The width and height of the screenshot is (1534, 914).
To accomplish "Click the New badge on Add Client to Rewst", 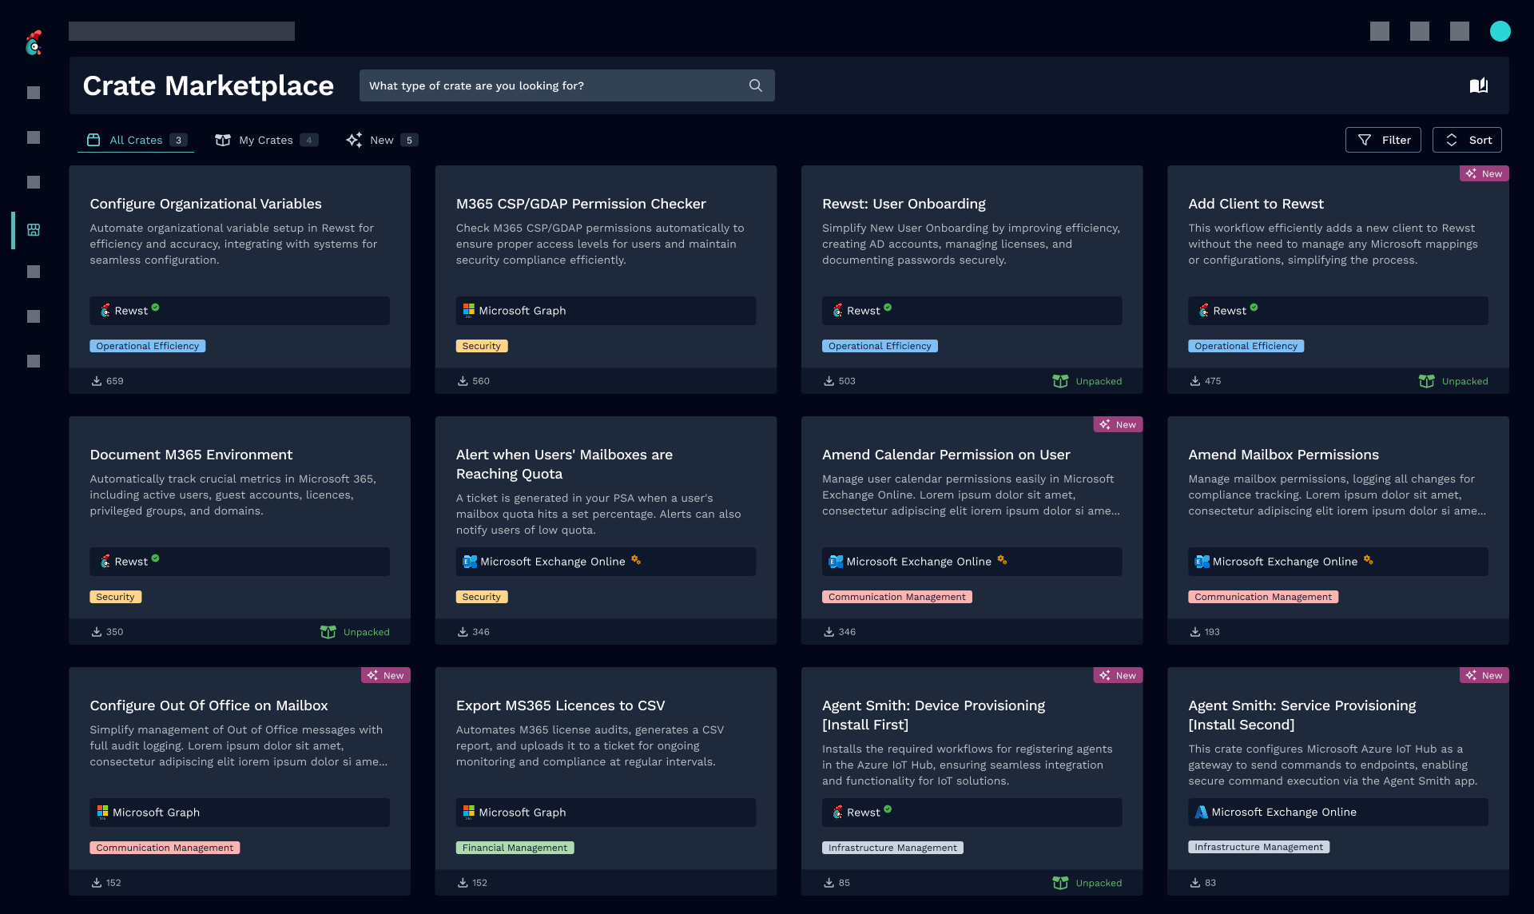I will (1484, 173).
